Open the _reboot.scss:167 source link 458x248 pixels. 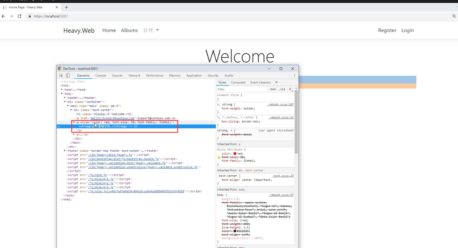click(280, 104)
